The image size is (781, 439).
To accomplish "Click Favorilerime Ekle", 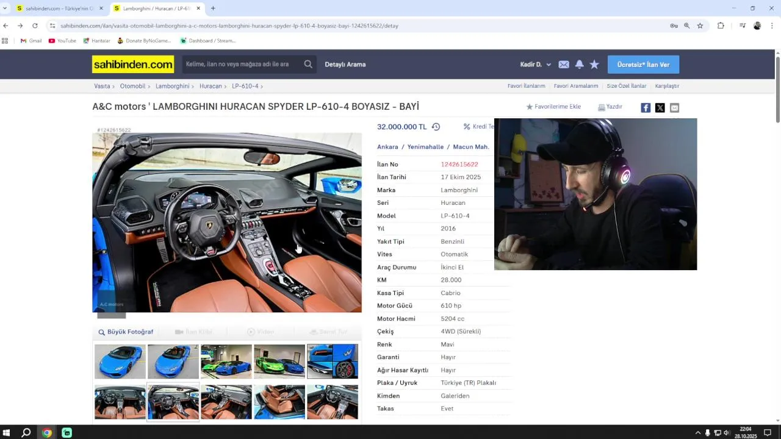I will point(553,107).
